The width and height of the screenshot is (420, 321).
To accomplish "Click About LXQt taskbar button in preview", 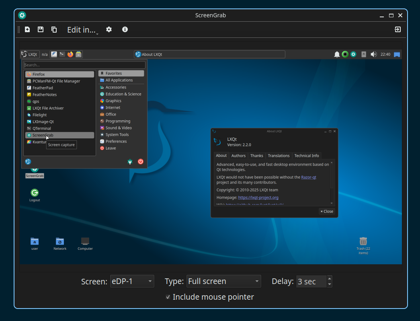I will point(209,54).
